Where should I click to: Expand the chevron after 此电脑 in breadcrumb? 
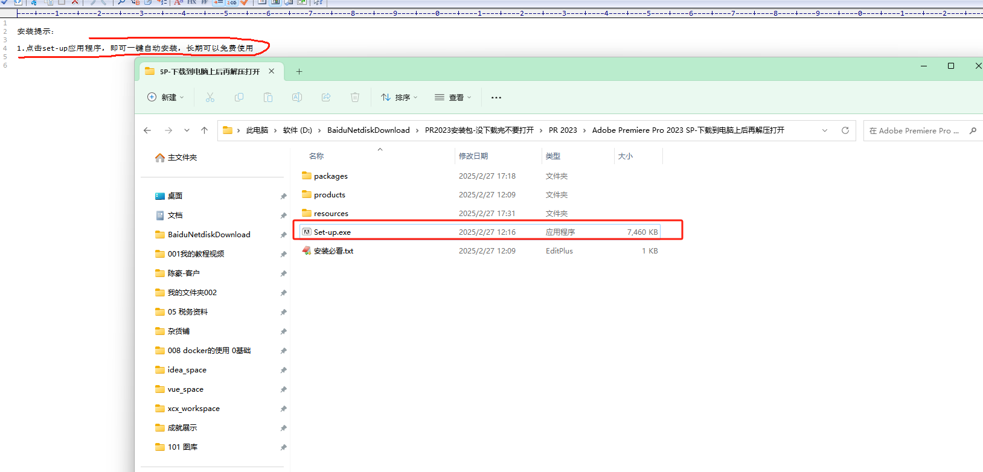pyautogui.click(x=276, y=130)
